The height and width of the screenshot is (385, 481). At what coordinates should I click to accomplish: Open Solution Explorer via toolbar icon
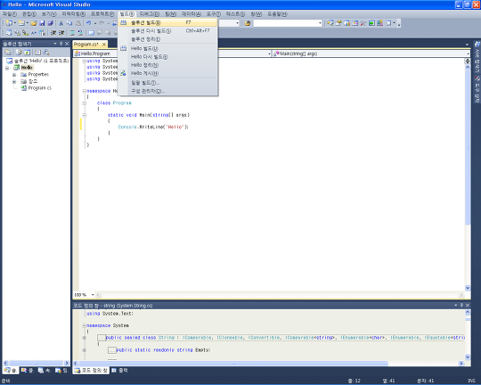[330, 23]
